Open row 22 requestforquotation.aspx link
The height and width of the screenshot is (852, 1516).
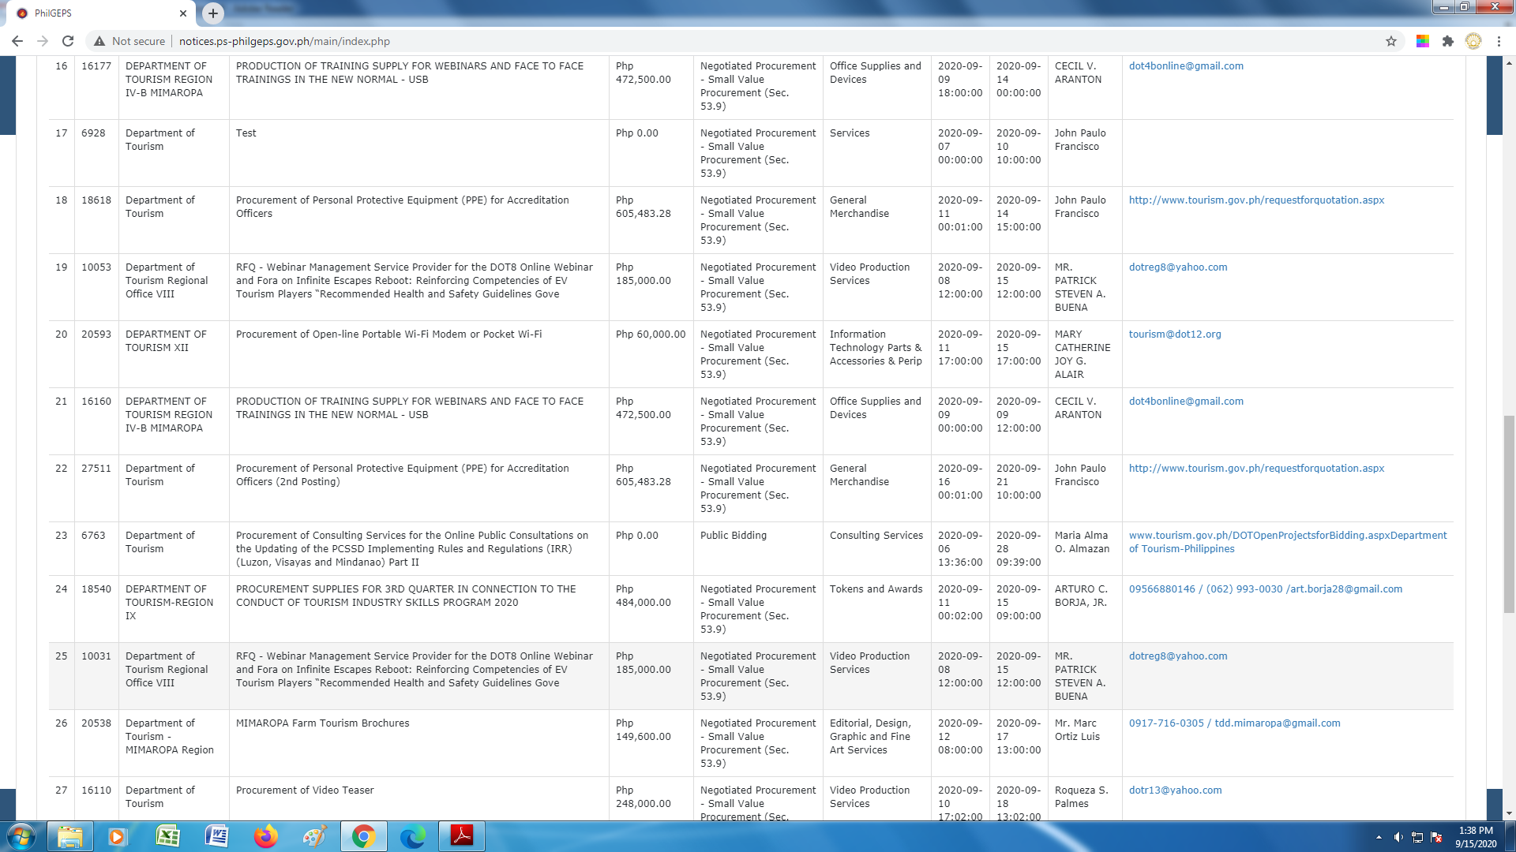pyautogui.click(x=1256, y=469)
